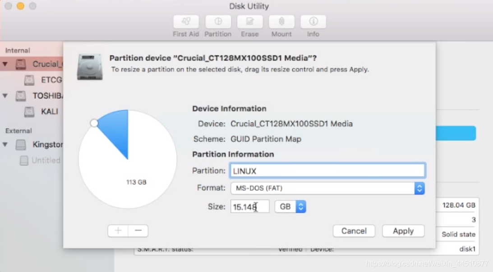This screenshot has width=493, height=272.
Task: Select the KALI volume icon
Action: tap(29, 111)
